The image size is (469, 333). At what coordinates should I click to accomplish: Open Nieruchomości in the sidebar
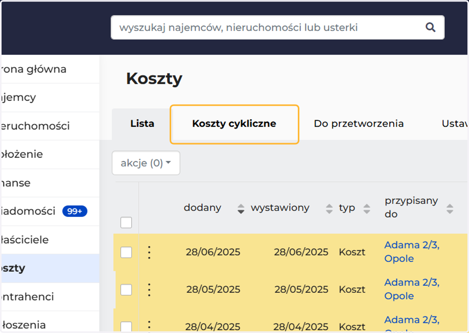tap(50, 126)
